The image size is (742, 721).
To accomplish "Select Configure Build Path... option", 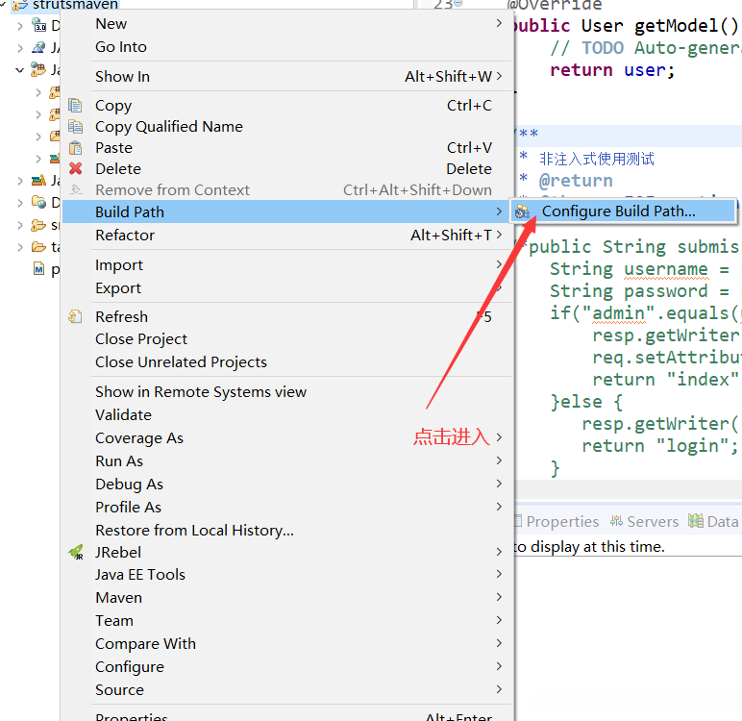I will coord(618,211).
